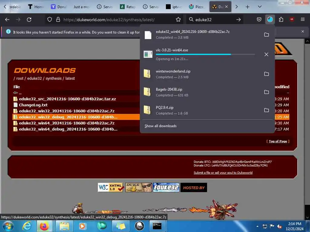This screenshot has width=310, height=232.
Task: Download eduke32_src tar.xz file
Action: pyautogui.click(x=68, y=99)
